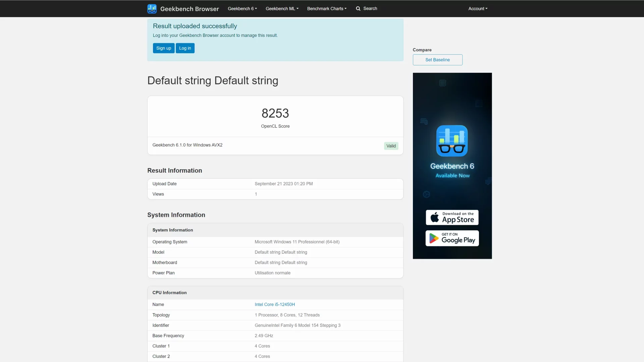Image resolution: width=644 pixels, height=362 pixels.
Task: Open the Benchmark Charts dropdown
Action: [x=327, y=9]
